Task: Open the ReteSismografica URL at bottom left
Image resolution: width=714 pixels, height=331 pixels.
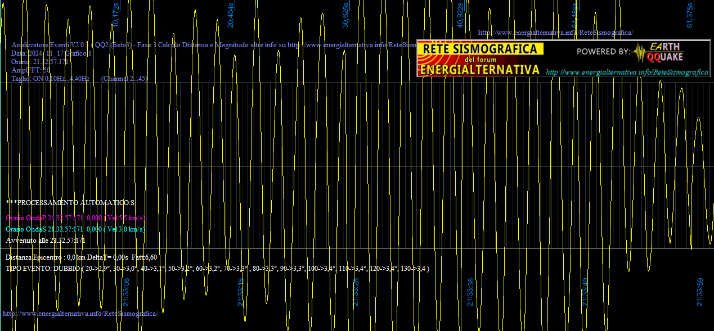Action: [80, 313]
